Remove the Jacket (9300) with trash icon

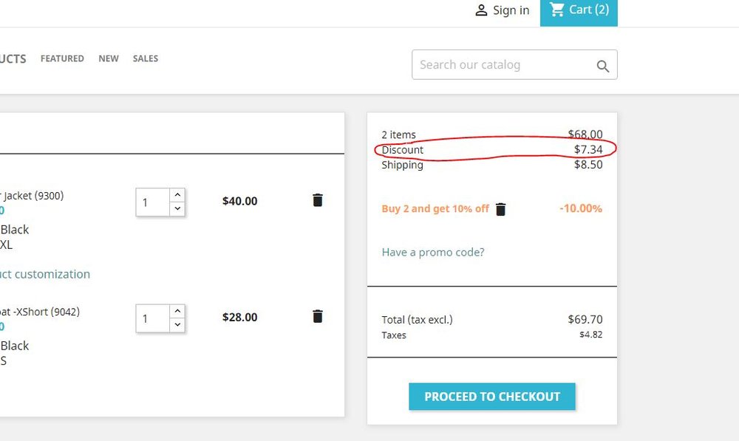click(317, 199)
